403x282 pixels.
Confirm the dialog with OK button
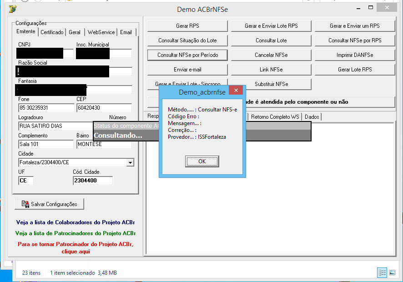pyautogui.click(x=202, y=161)
